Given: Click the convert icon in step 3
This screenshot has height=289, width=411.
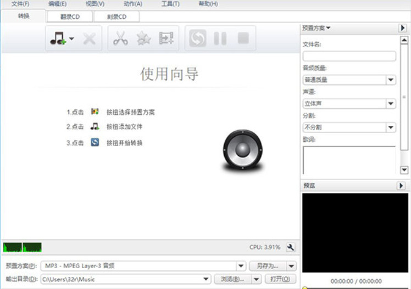Looking at the screenshot, I should (x=95, y=142).
